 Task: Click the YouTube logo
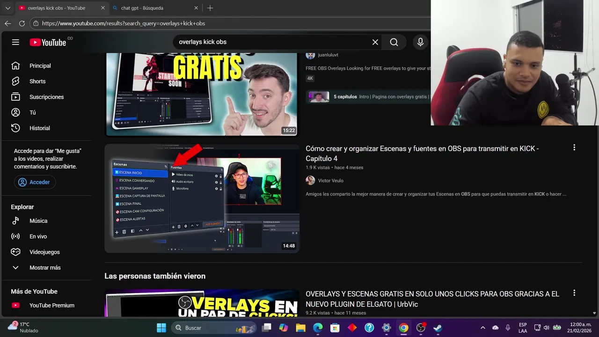pos(48,42)
